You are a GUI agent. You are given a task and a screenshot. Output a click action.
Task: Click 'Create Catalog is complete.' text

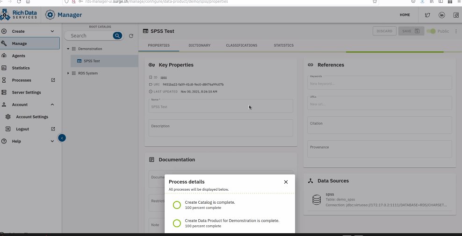click(x=210, y=202)
